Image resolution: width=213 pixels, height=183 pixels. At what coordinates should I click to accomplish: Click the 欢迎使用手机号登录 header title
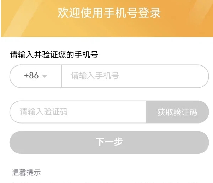pyautogui.click(x=109, y=13)
